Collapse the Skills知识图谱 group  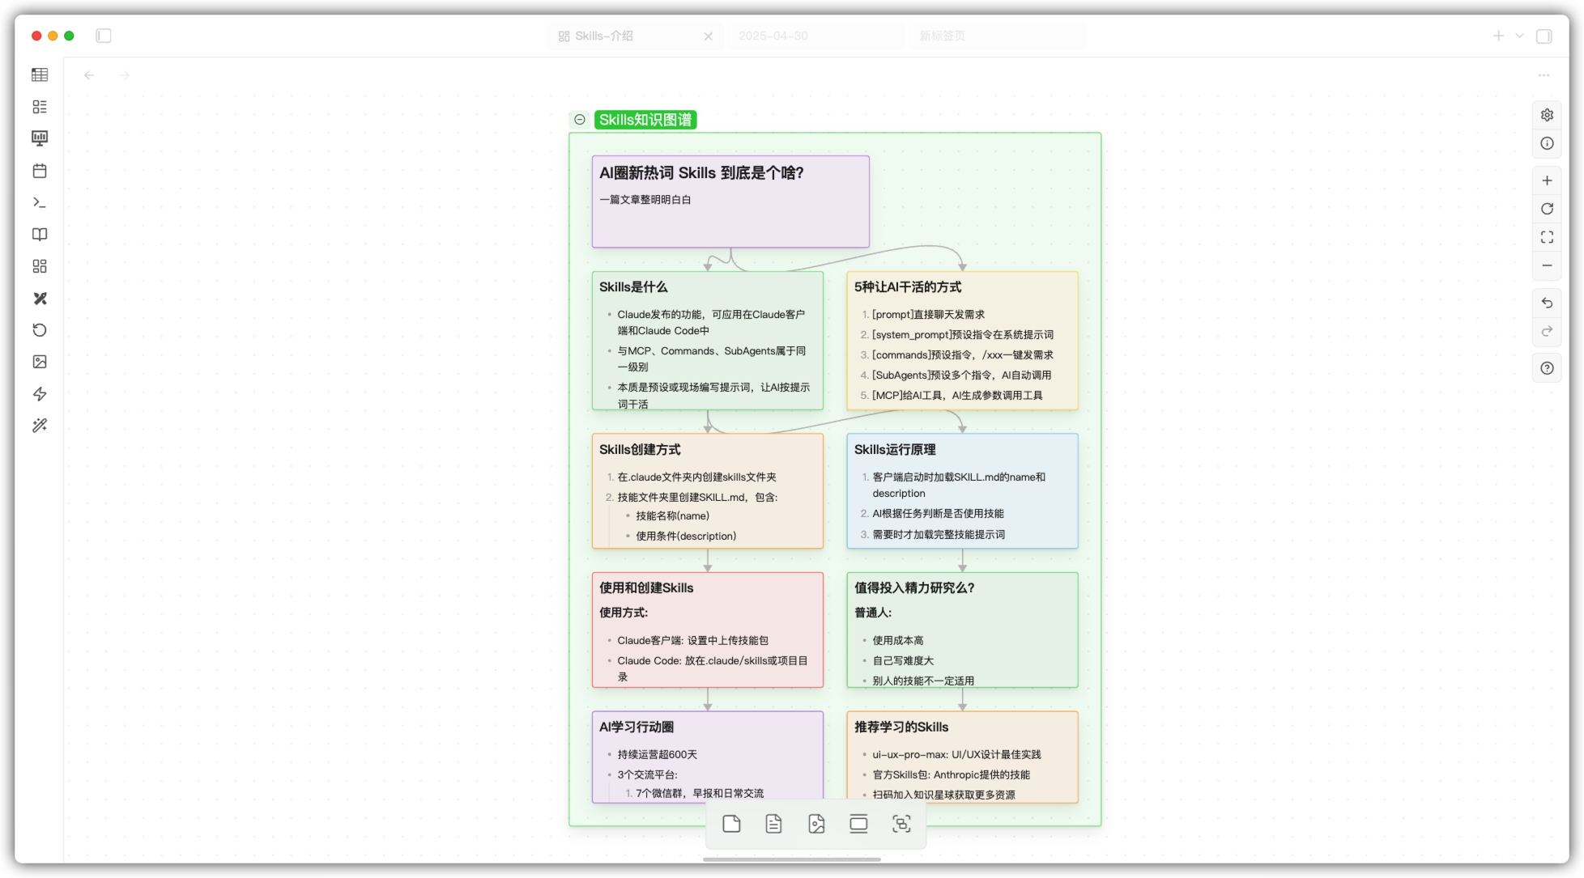[580, 120]
